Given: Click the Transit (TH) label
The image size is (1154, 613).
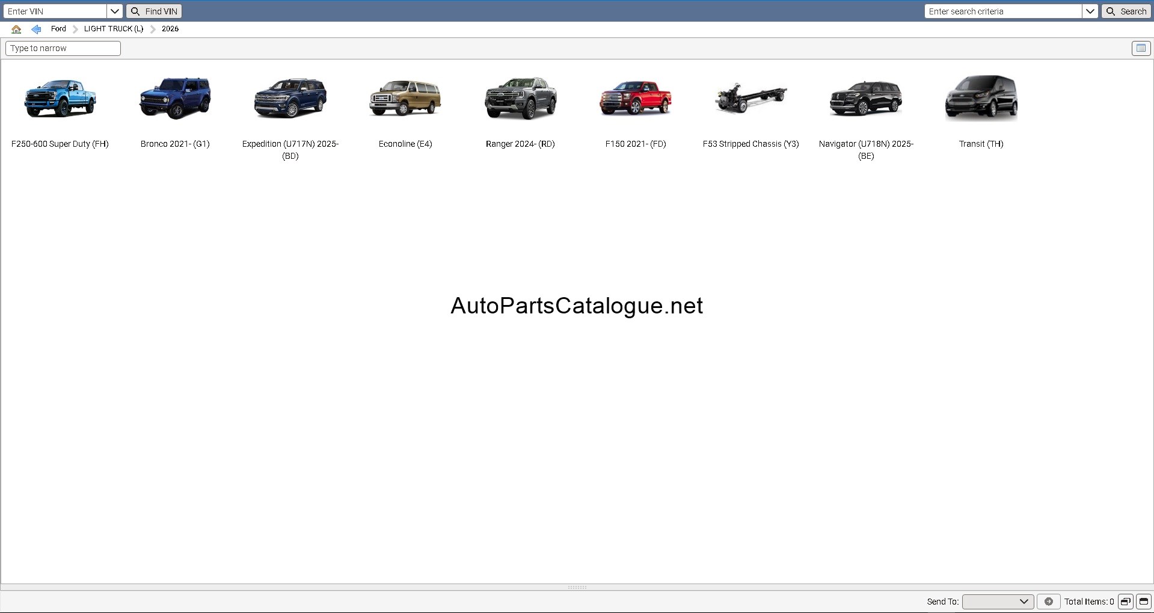Looking at the screenshot, I should [981, 144].
